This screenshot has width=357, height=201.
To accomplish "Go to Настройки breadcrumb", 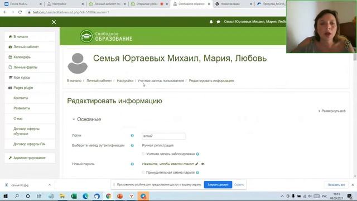I will click(x=125, y=80).
